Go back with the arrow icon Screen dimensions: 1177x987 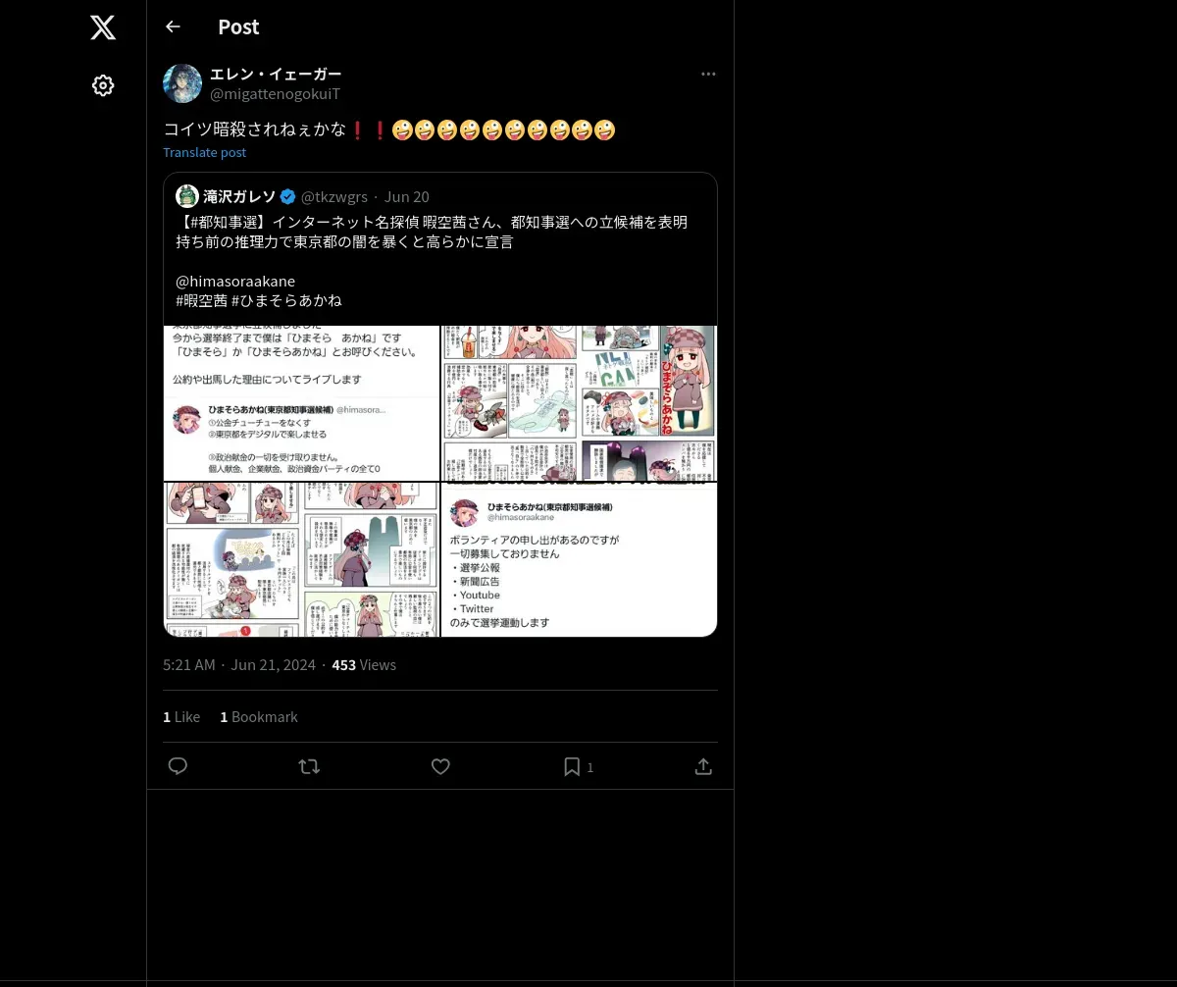(173, 26)
